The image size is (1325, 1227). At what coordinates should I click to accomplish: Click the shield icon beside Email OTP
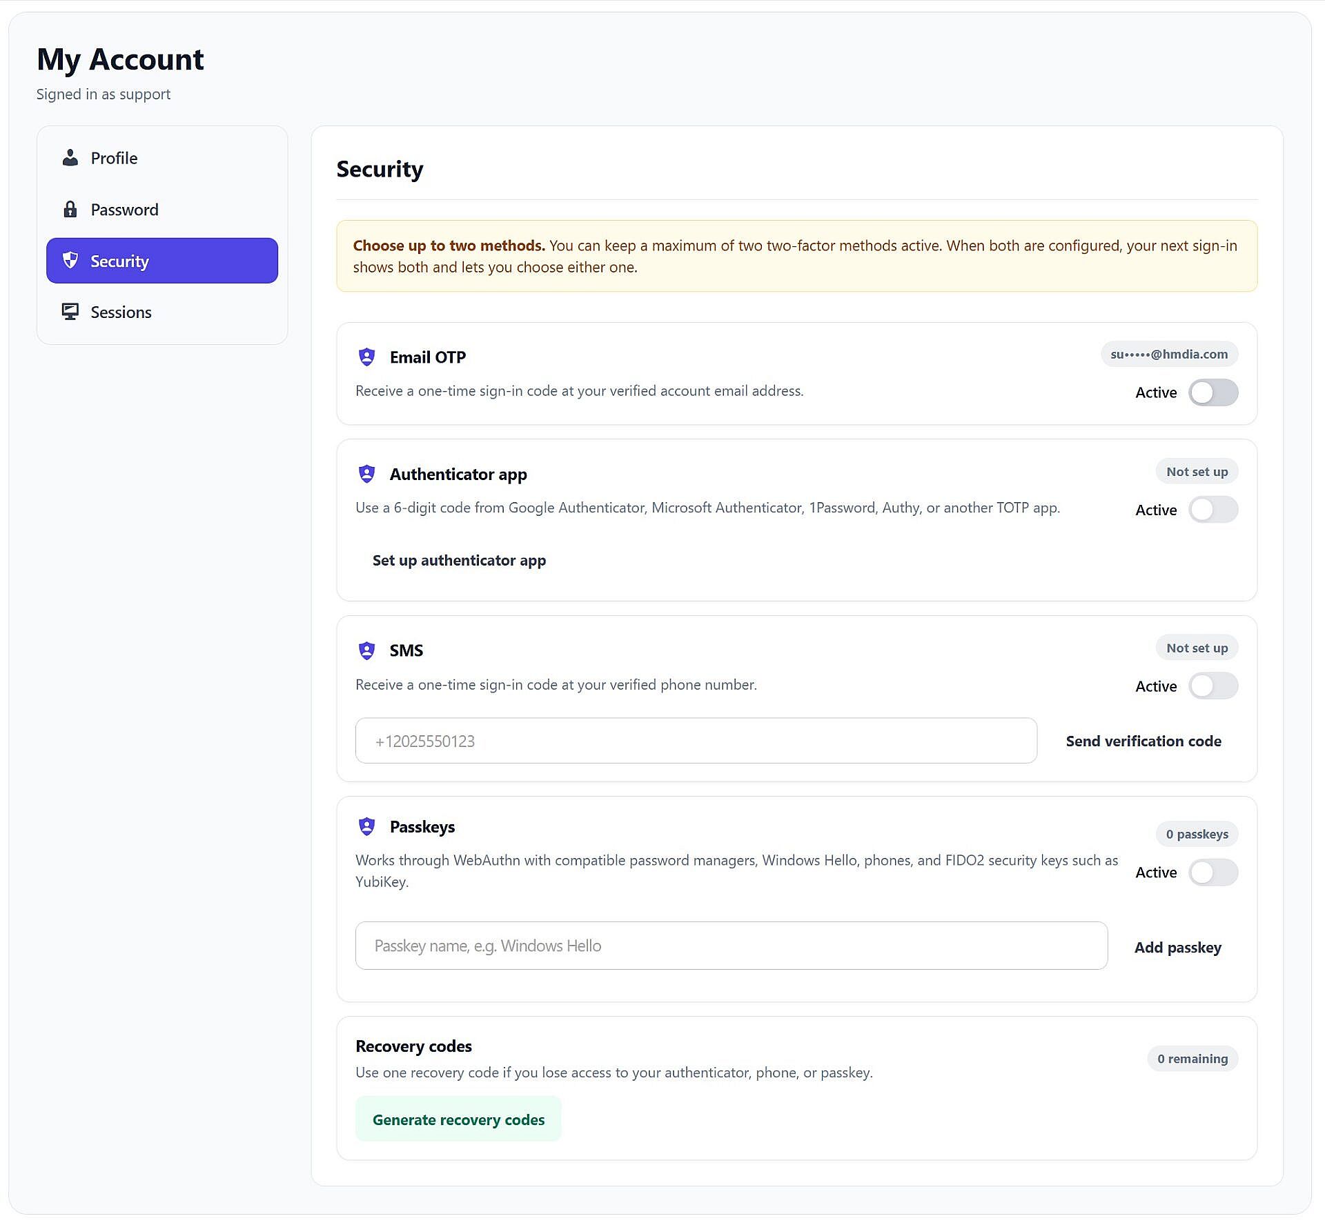367,357
